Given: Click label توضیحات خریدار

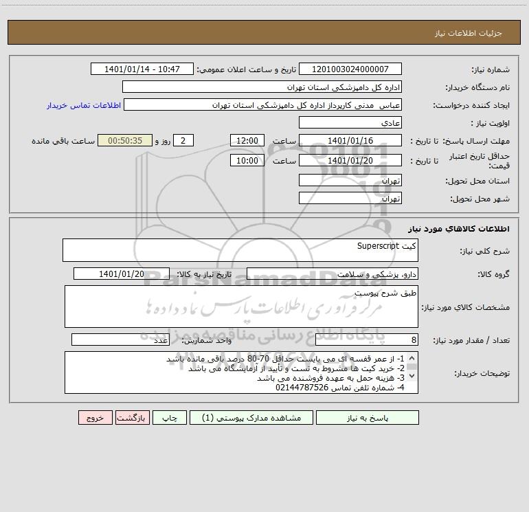Looking at the screenshot, I should [x=482, y=373].
